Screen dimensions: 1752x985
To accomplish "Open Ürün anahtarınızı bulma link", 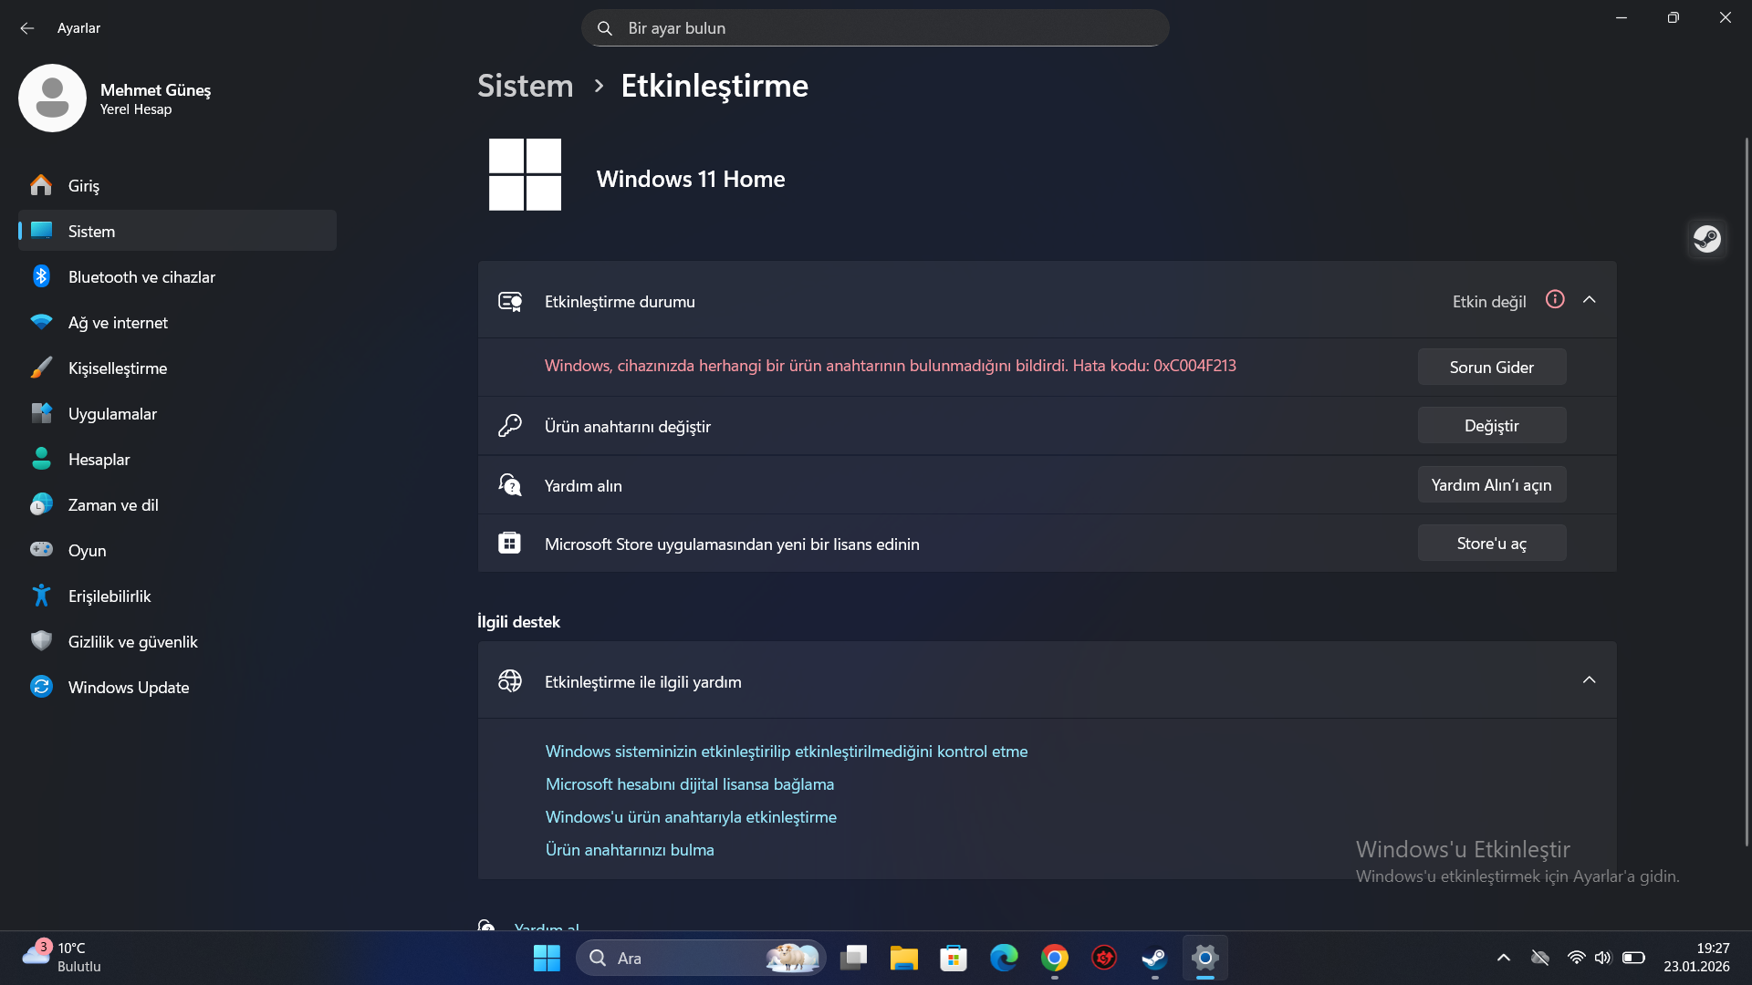I will [x=630, y=849].
